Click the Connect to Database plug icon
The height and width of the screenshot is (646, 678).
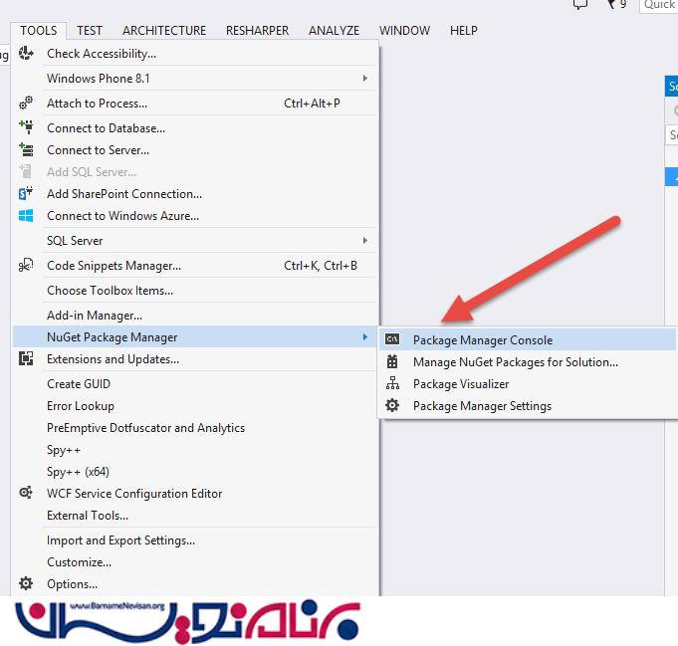(x=26, y=127)
